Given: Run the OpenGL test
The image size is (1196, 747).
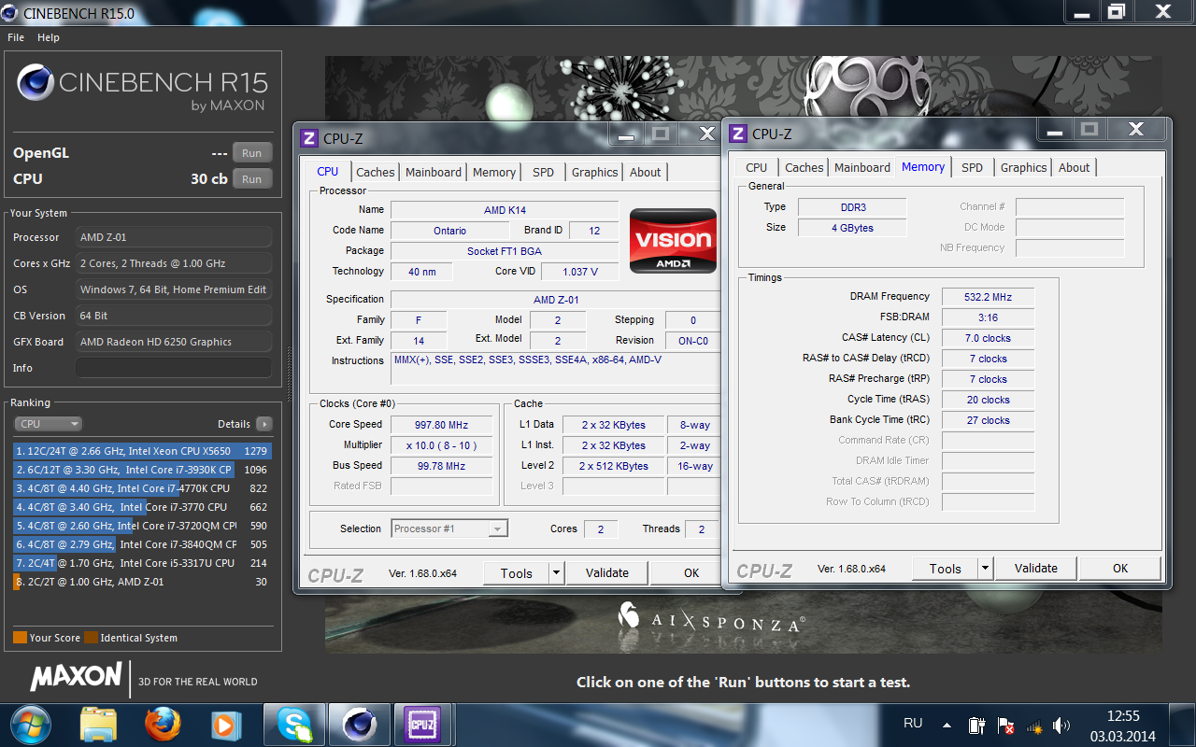Looking at the screenshot, I should pos(252,153).
